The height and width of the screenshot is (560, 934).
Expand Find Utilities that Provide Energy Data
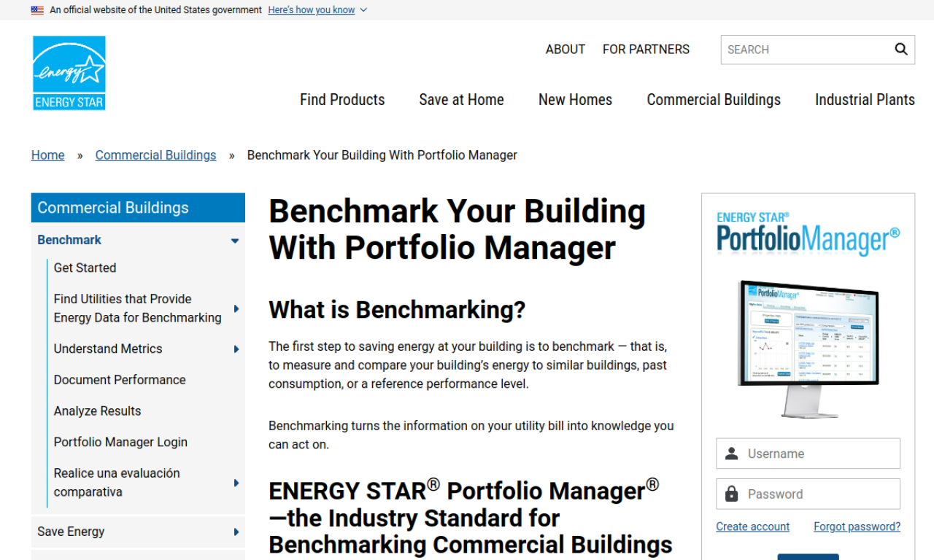pyautogui.click(x=236, y=308)
